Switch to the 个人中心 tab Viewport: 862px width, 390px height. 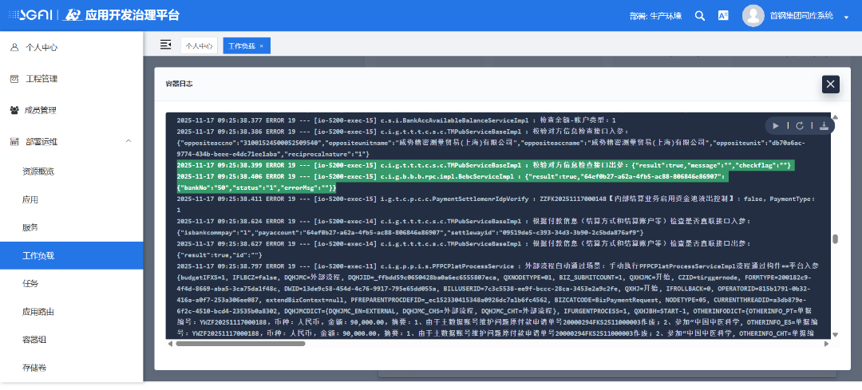point(199,45)
